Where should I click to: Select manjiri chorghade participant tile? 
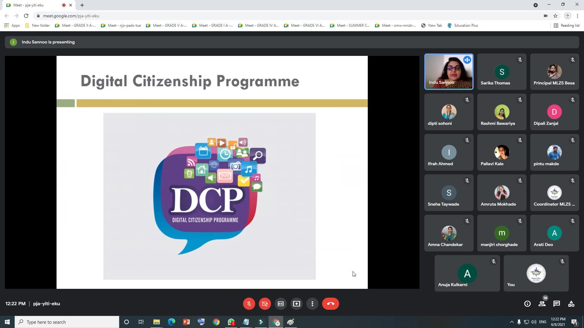tap(502, 233)
